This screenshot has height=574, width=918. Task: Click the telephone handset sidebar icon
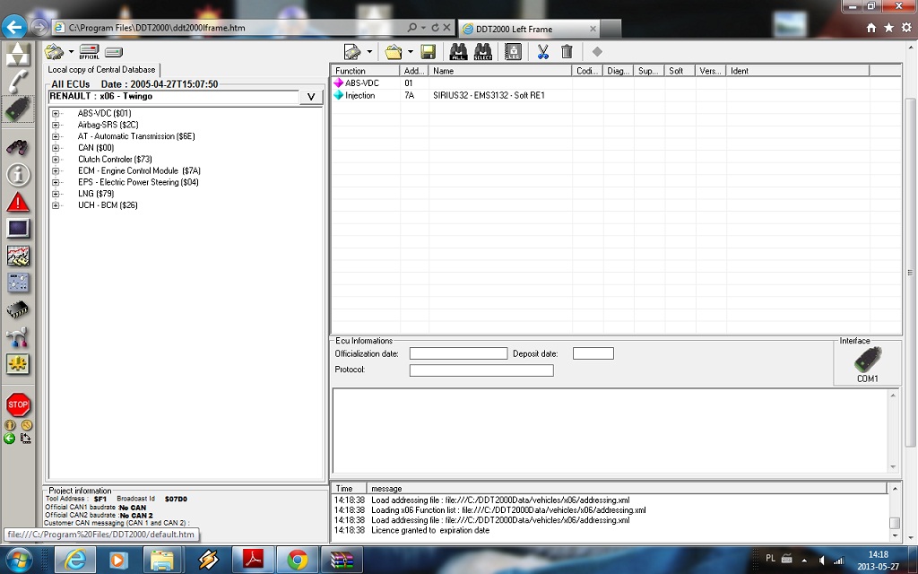[x=18, y=82]
